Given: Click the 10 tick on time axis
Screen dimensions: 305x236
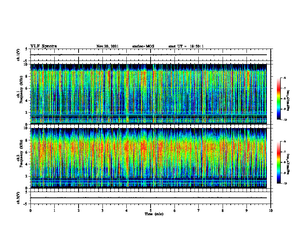Looking at the screenshot, I should click(271, 211).
